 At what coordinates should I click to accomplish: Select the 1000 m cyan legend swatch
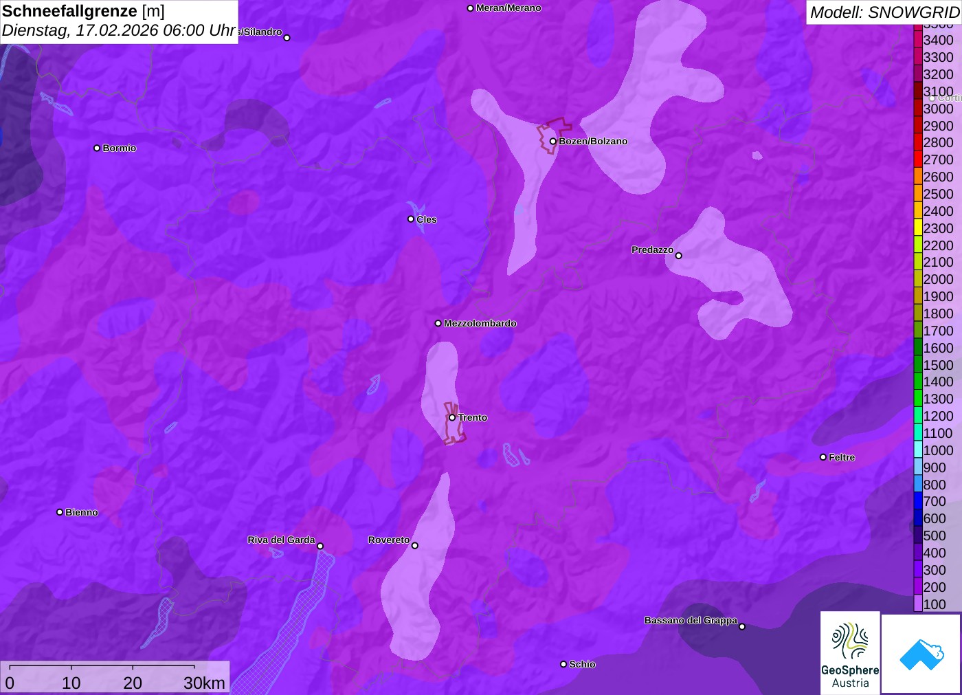coord(918,450)
